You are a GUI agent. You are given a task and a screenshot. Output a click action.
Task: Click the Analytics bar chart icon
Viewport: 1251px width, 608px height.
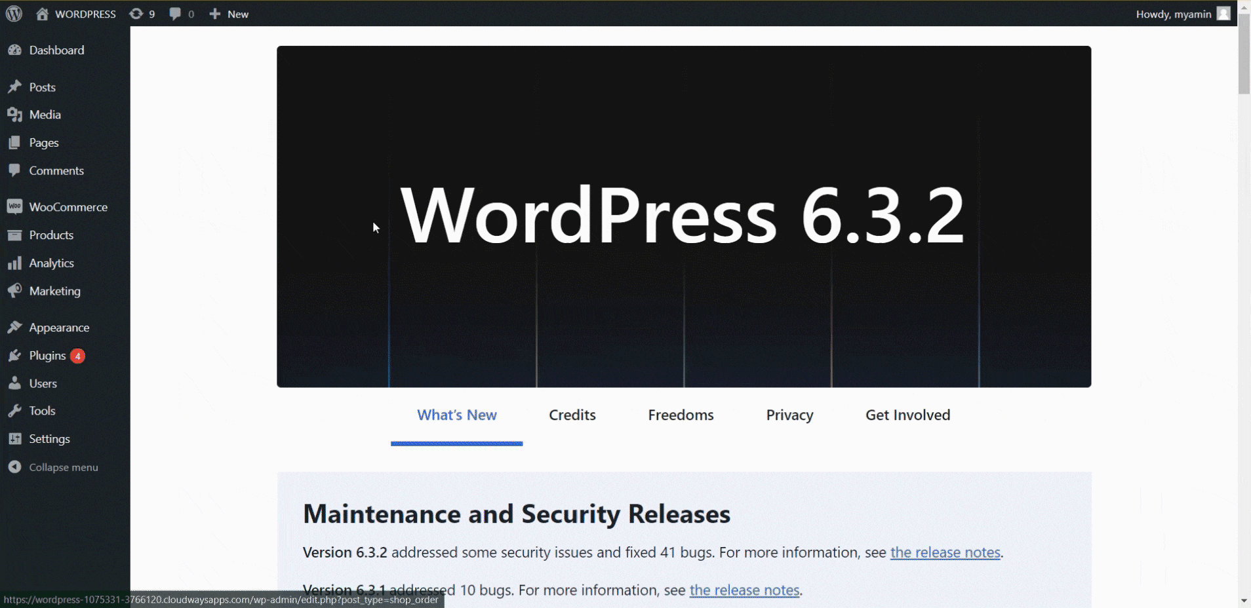14,263
